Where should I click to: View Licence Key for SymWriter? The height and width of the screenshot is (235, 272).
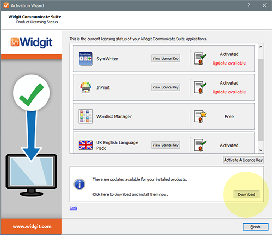[x=166, y=59]
